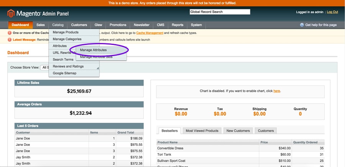Open the Dashboard menu tab
The width and height of the screenshot is (345, 167).
pos(20,25)
